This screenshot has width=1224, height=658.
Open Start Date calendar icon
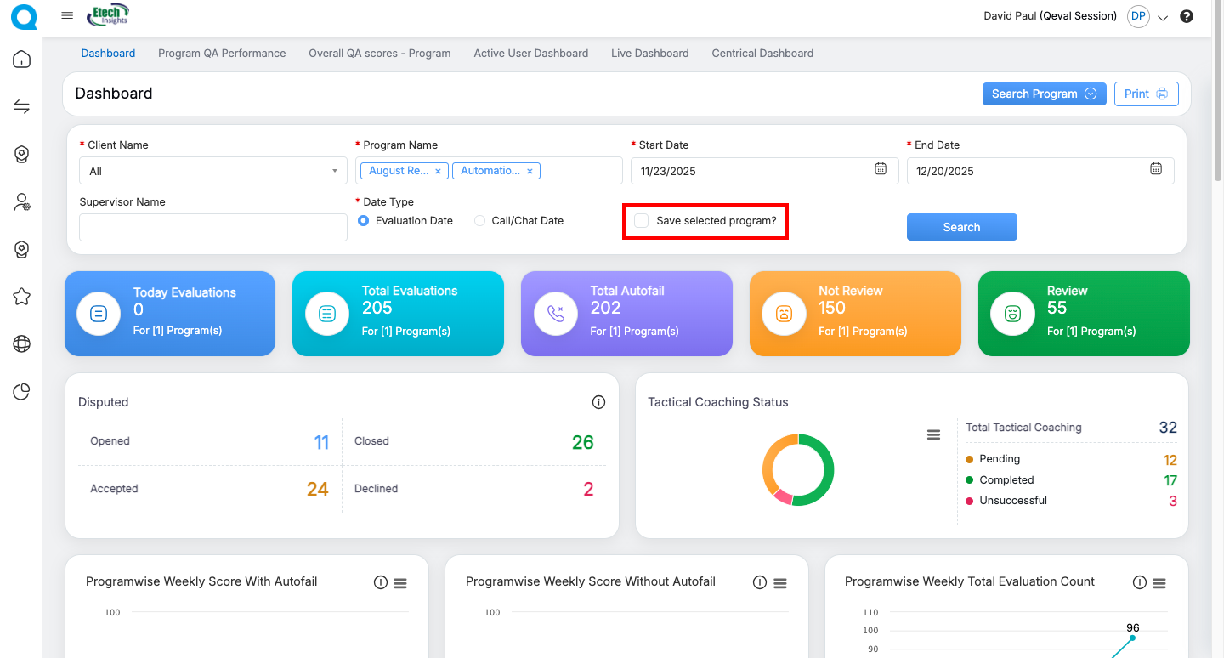[x=881, y=169]
